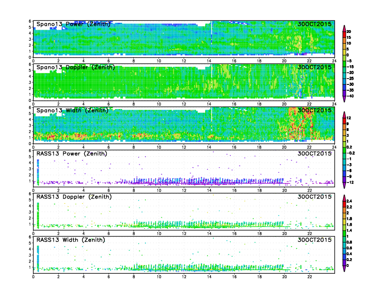Click the 30OCT2015 date in Spano13 Width panel

[x=315, y=110]
